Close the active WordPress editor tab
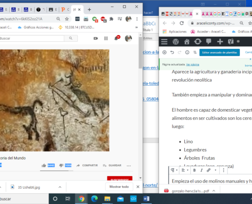 pos(197,14)
